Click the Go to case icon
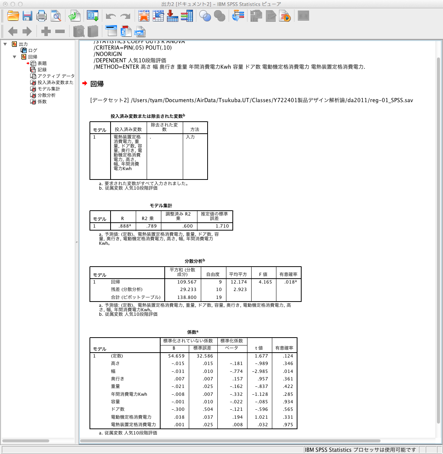The image size is (443, 454). click(x=158, y=16)
